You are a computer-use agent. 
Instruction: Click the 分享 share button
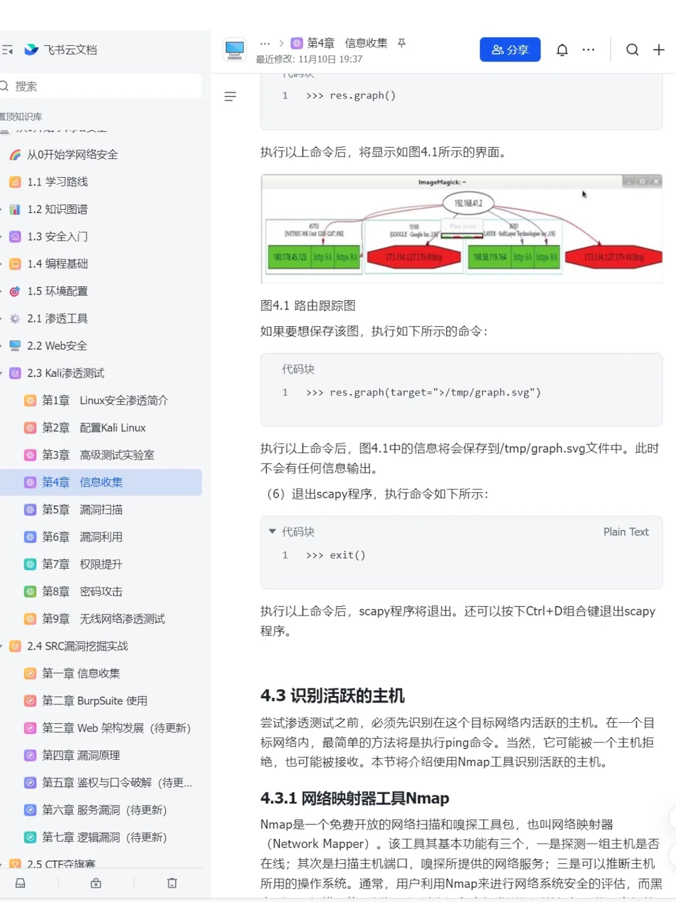510,49
